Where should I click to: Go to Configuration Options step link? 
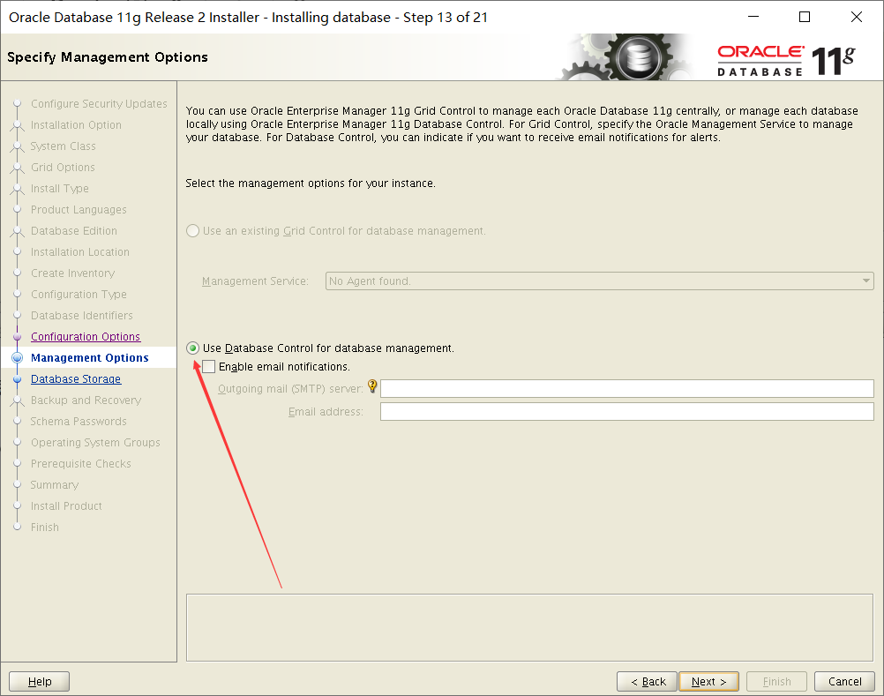(86, 336)
